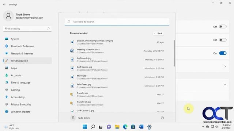
Task: Click the Find a setting search box
Action: tap(27, 28)
